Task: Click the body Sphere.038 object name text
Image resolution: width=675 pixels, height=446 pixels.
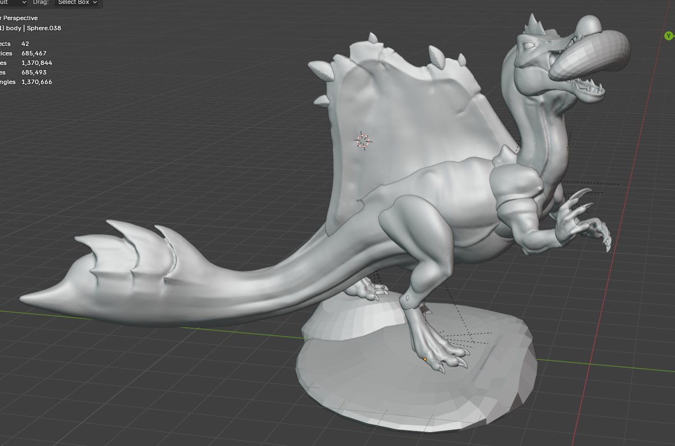Action: click(x=34, y=27)
